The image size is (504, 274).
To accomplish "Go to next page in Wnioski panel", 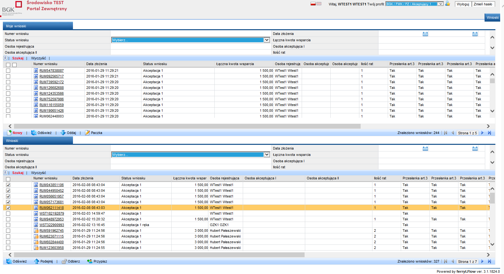I will 482,261.
